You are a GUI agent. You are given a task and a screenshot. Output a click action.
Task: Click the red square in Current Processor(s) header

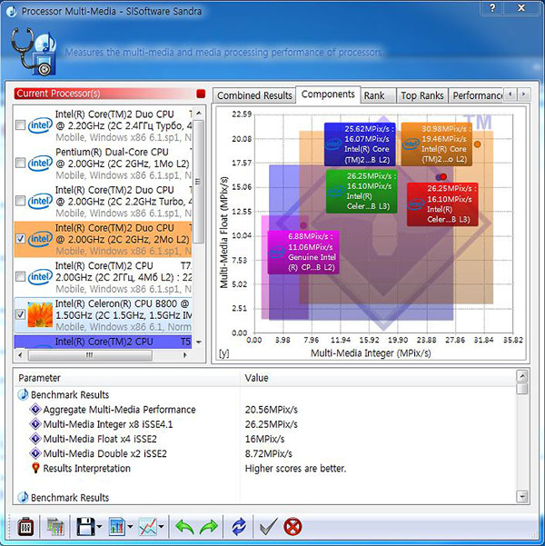201,94
